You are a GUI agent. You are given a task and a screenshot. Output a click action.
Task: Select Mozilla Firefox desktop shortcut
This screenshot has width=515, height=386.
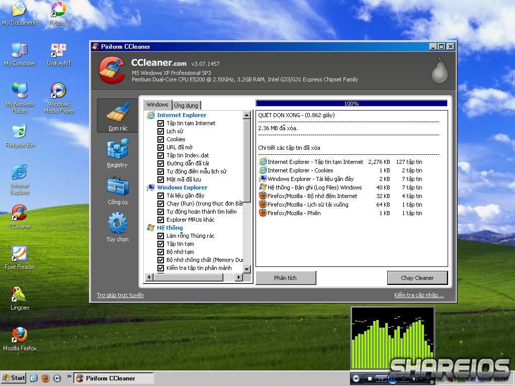click(x=20, y=339)
